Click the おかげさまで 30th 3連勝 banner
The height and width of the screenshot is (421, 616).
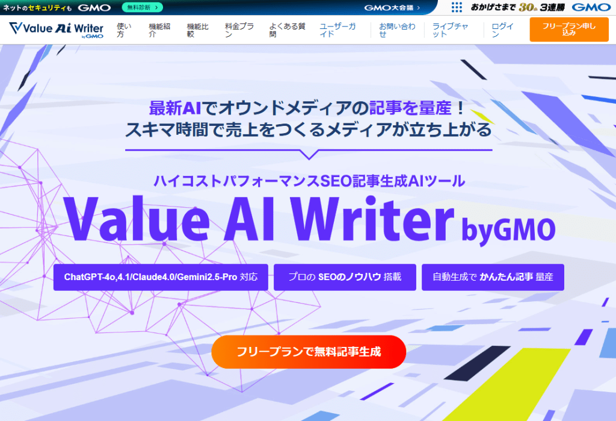tap(518, 7)
